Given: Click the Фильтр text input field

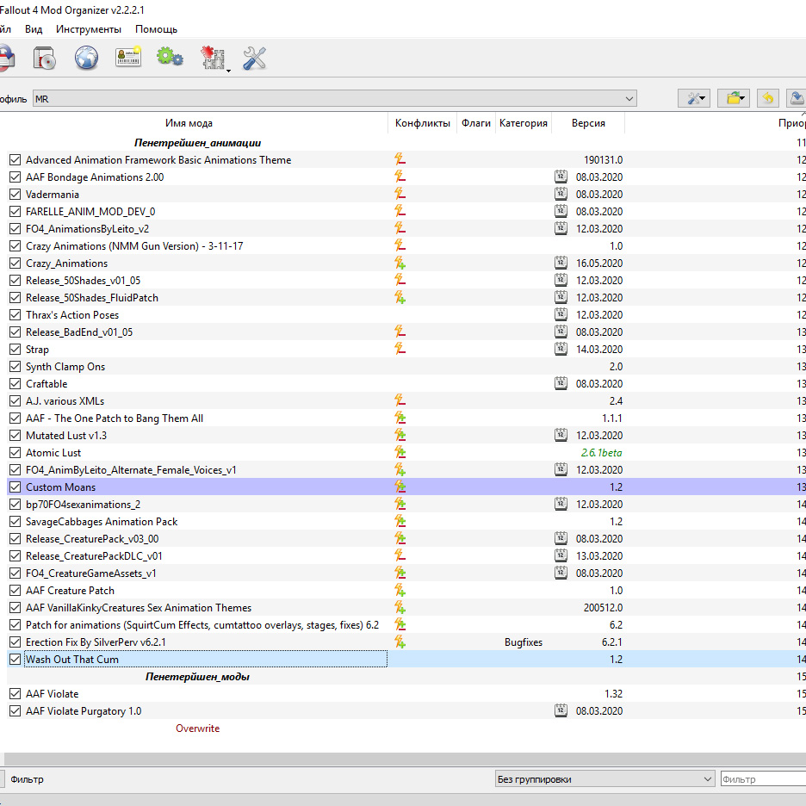Looking at the screenshot, I should pyautogui.click(x=763, y=779).
